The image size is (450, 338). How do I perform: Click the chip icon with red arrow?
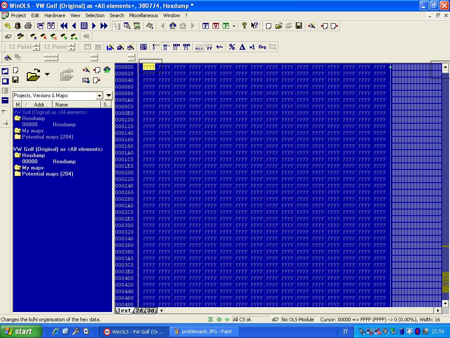(x=44, y=37)
